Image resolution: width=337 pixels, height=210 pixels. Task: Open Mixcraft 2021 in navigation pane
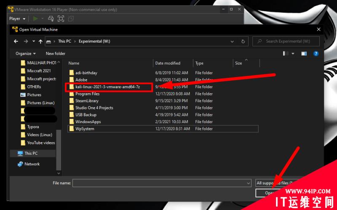(x=39, y=70)
